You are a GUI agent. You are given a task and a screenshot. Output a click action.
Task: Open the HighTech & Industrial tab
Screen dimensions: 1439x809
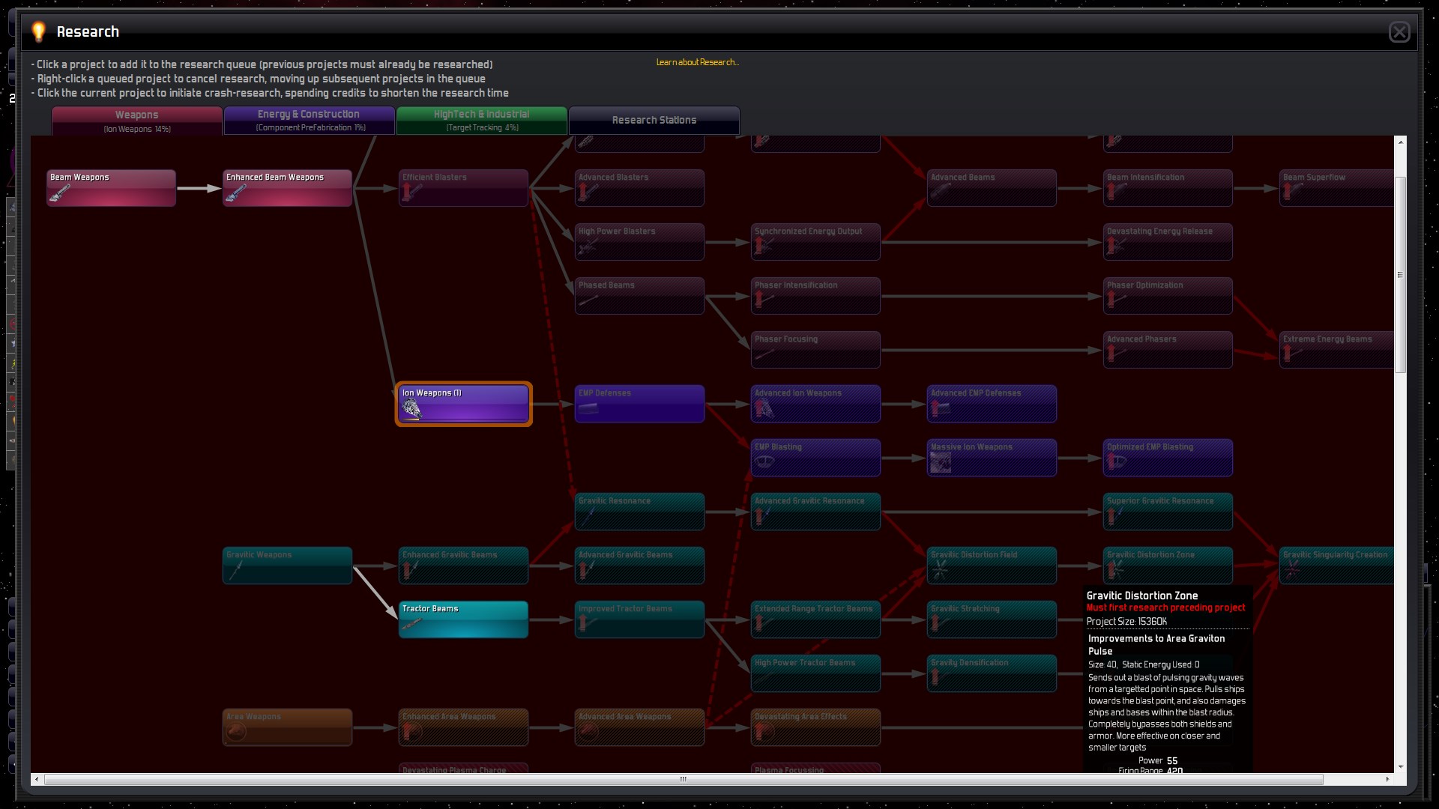coord(481,120)
